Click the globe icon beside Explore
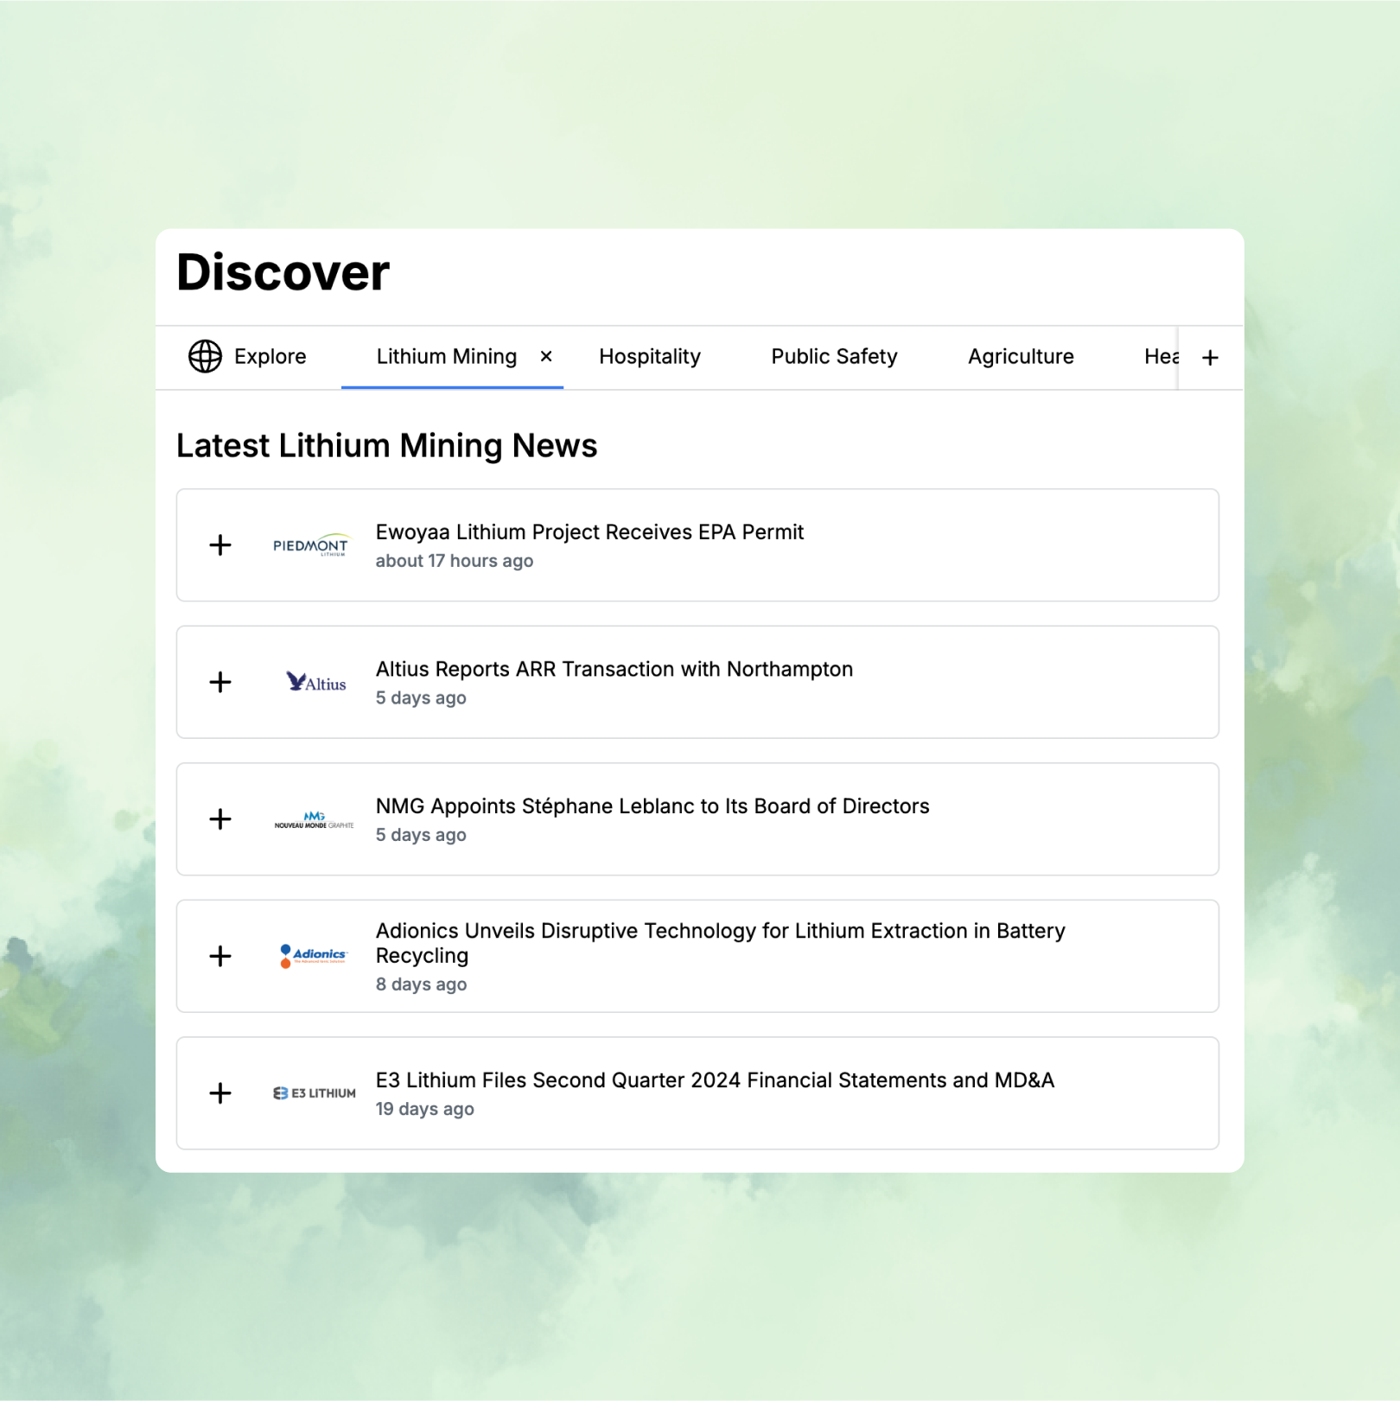The width and height of the screenshot is (1400, 1401). [205, 356]
